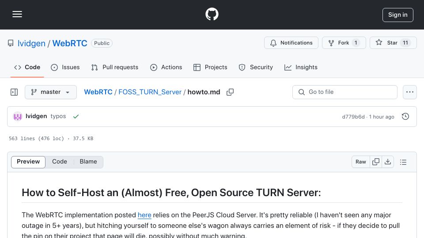Star the WebRTC repository
The image size is (424, 238).
click(x=393, y=43)
